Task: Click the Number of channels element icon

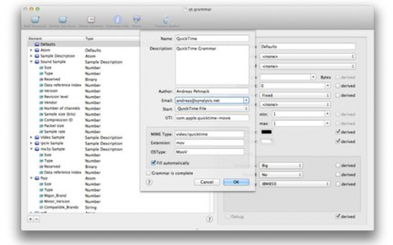Action: click(41, 108)
